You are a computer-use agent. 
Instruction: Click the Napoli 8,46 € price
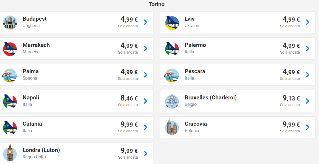(129, 98)
